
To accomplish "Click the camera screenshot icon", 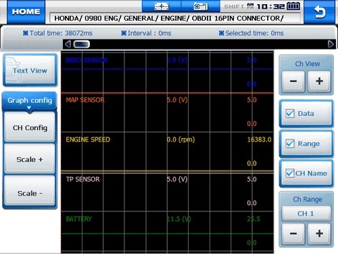I will 201,6.
